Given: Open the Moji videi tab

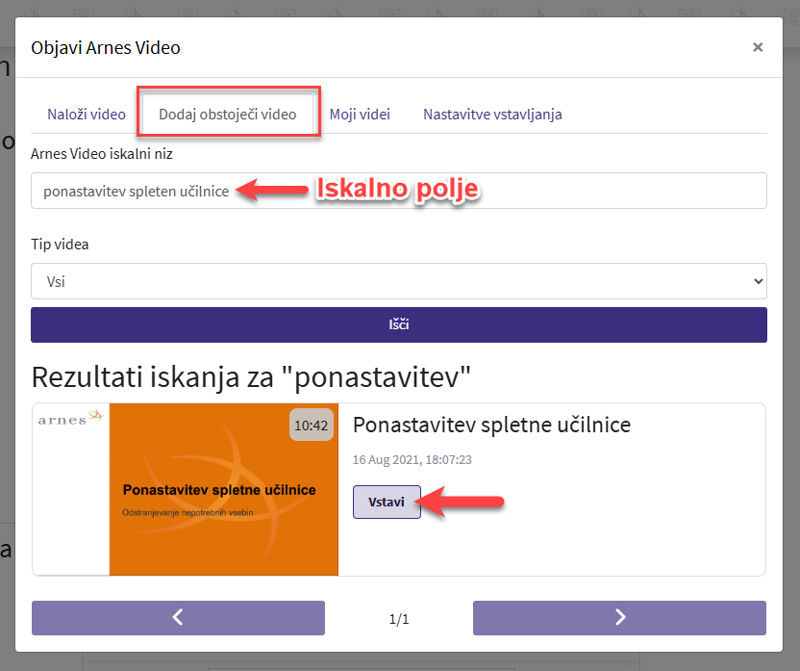Looking at the screenshot, I should click(x=360, y=114).
